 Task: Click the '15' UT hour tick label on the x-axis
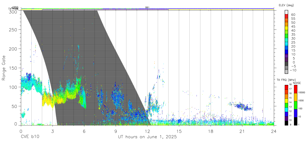point(179,131)
